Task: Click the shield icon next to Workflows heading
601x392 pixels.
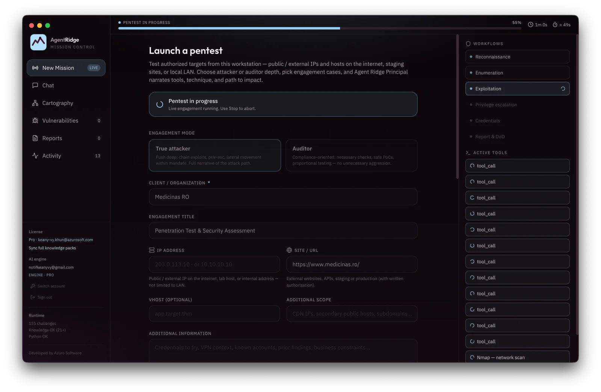Action: pyautogui.click(x=468, y=44)
